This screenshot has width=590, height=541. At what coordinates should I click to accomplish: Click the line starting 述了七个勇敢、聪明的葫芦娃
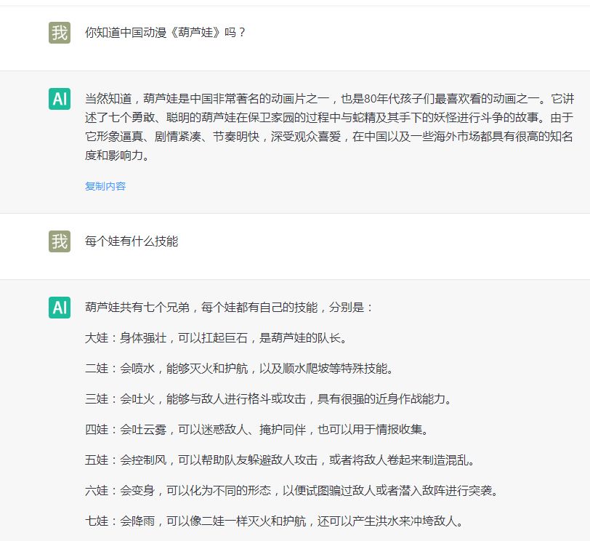click(329, 118)
